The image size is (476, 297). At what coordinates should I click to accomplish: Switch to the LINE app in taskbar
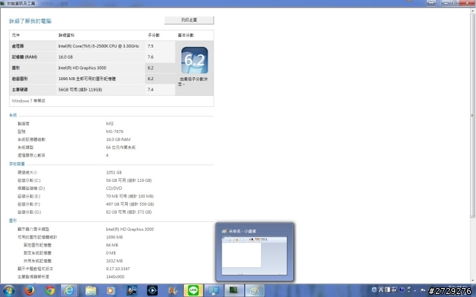[x=193, y=290]
